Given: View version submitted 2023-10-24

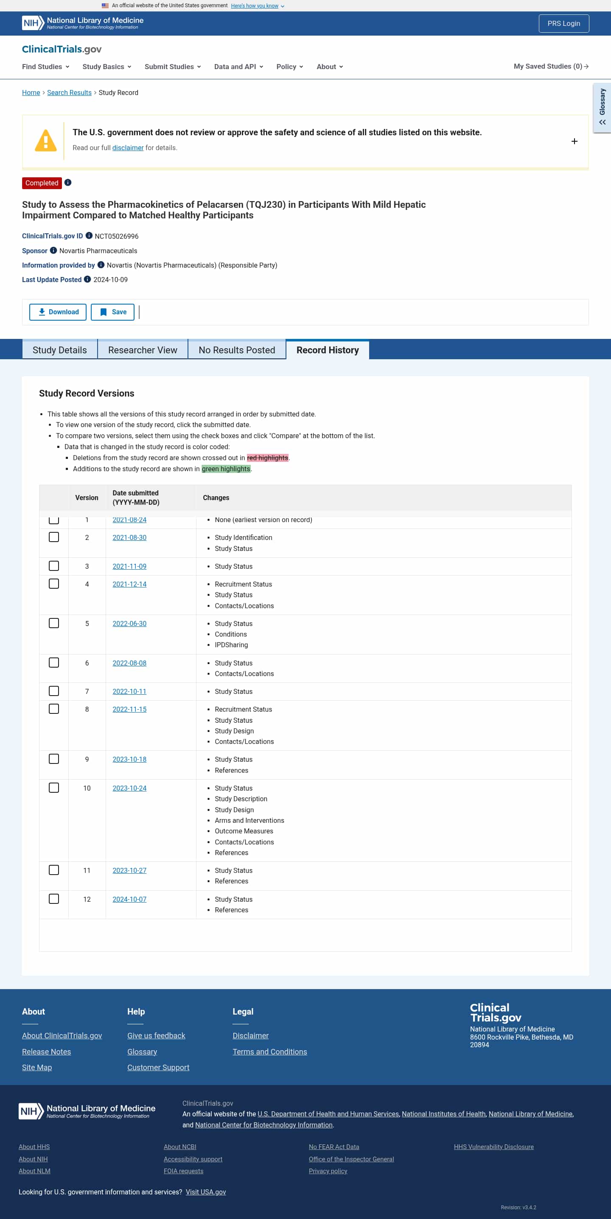Looking at the screenshot, I should [x=129, y=788].
